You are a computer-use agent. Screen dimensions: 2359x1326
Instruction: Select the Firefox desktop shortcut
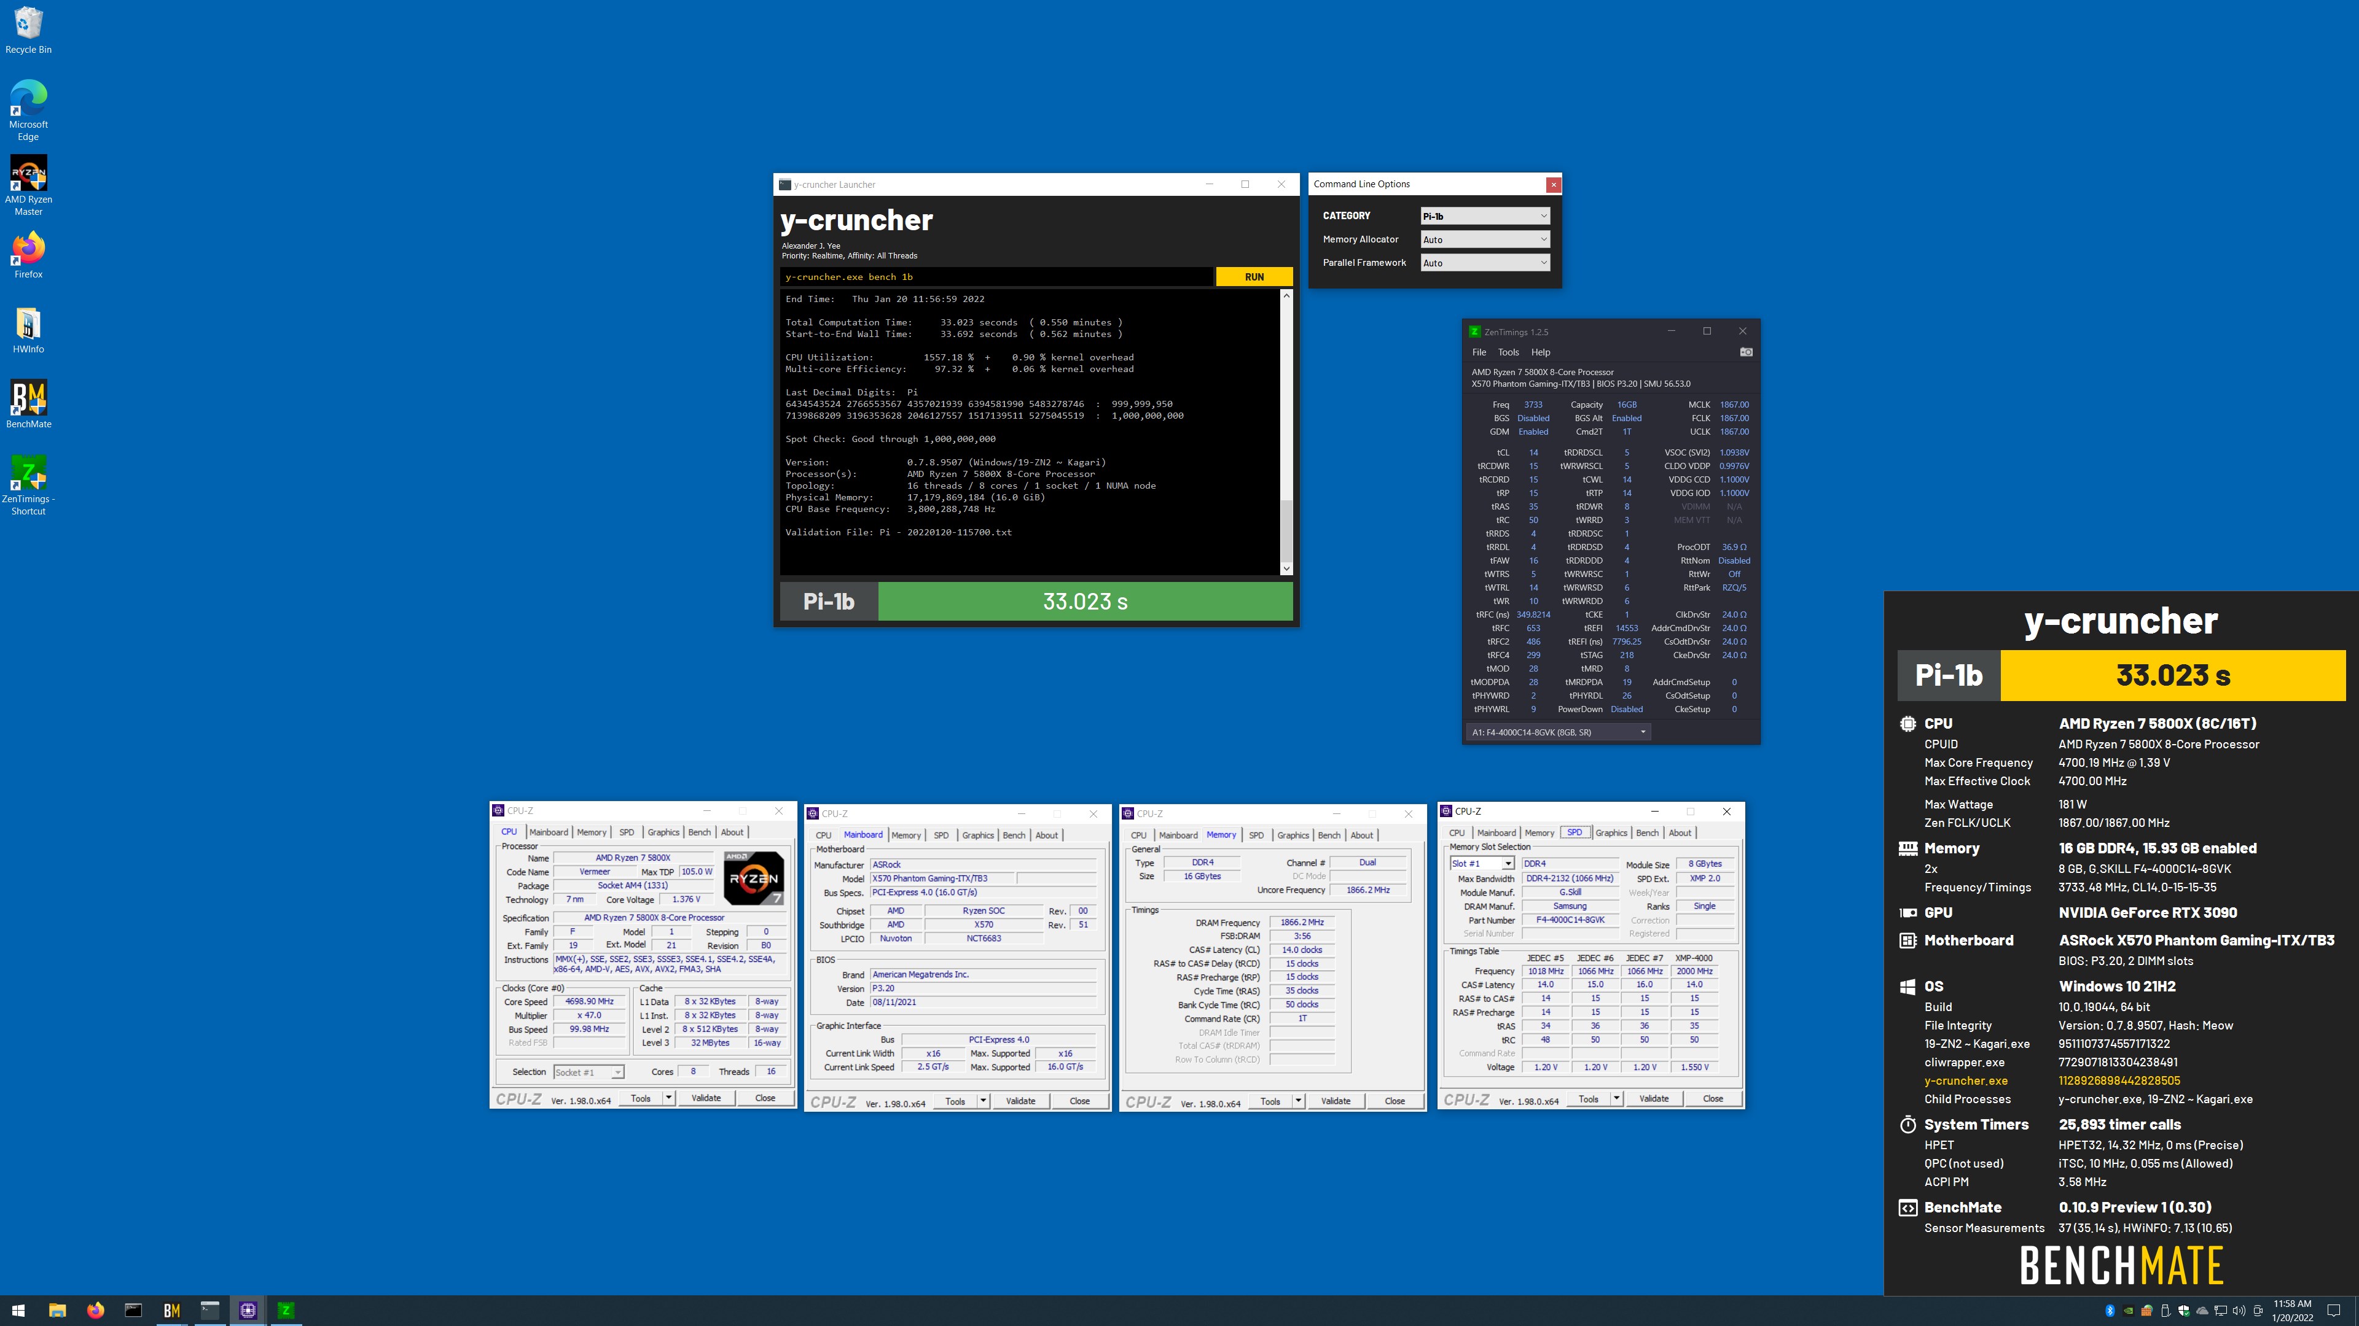tap(28, 255)
